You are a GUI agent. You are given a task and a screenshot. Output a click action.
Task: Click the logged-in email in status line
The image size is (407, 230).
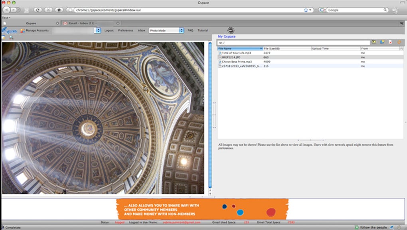[182, 222]
